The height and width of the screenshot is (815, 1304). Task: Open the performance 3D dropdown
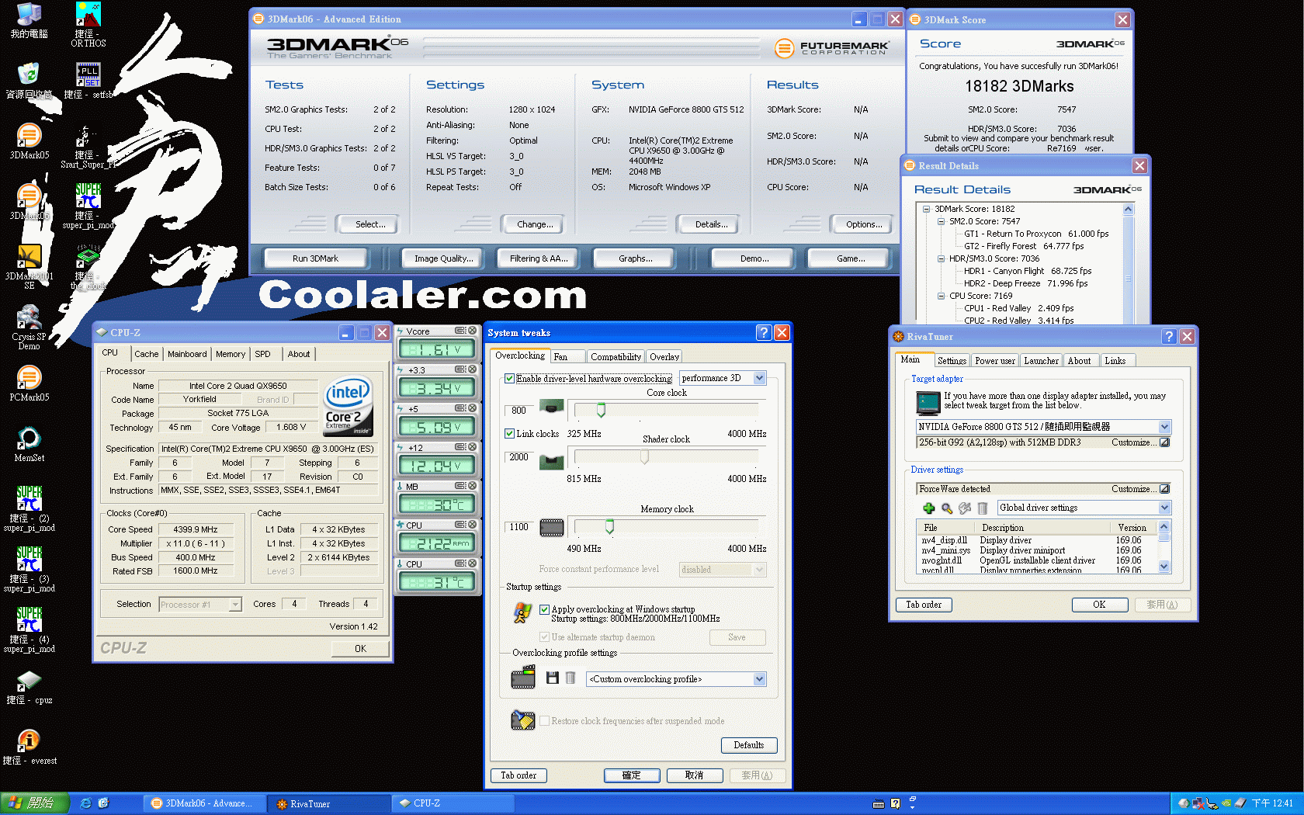coord(760,378)
